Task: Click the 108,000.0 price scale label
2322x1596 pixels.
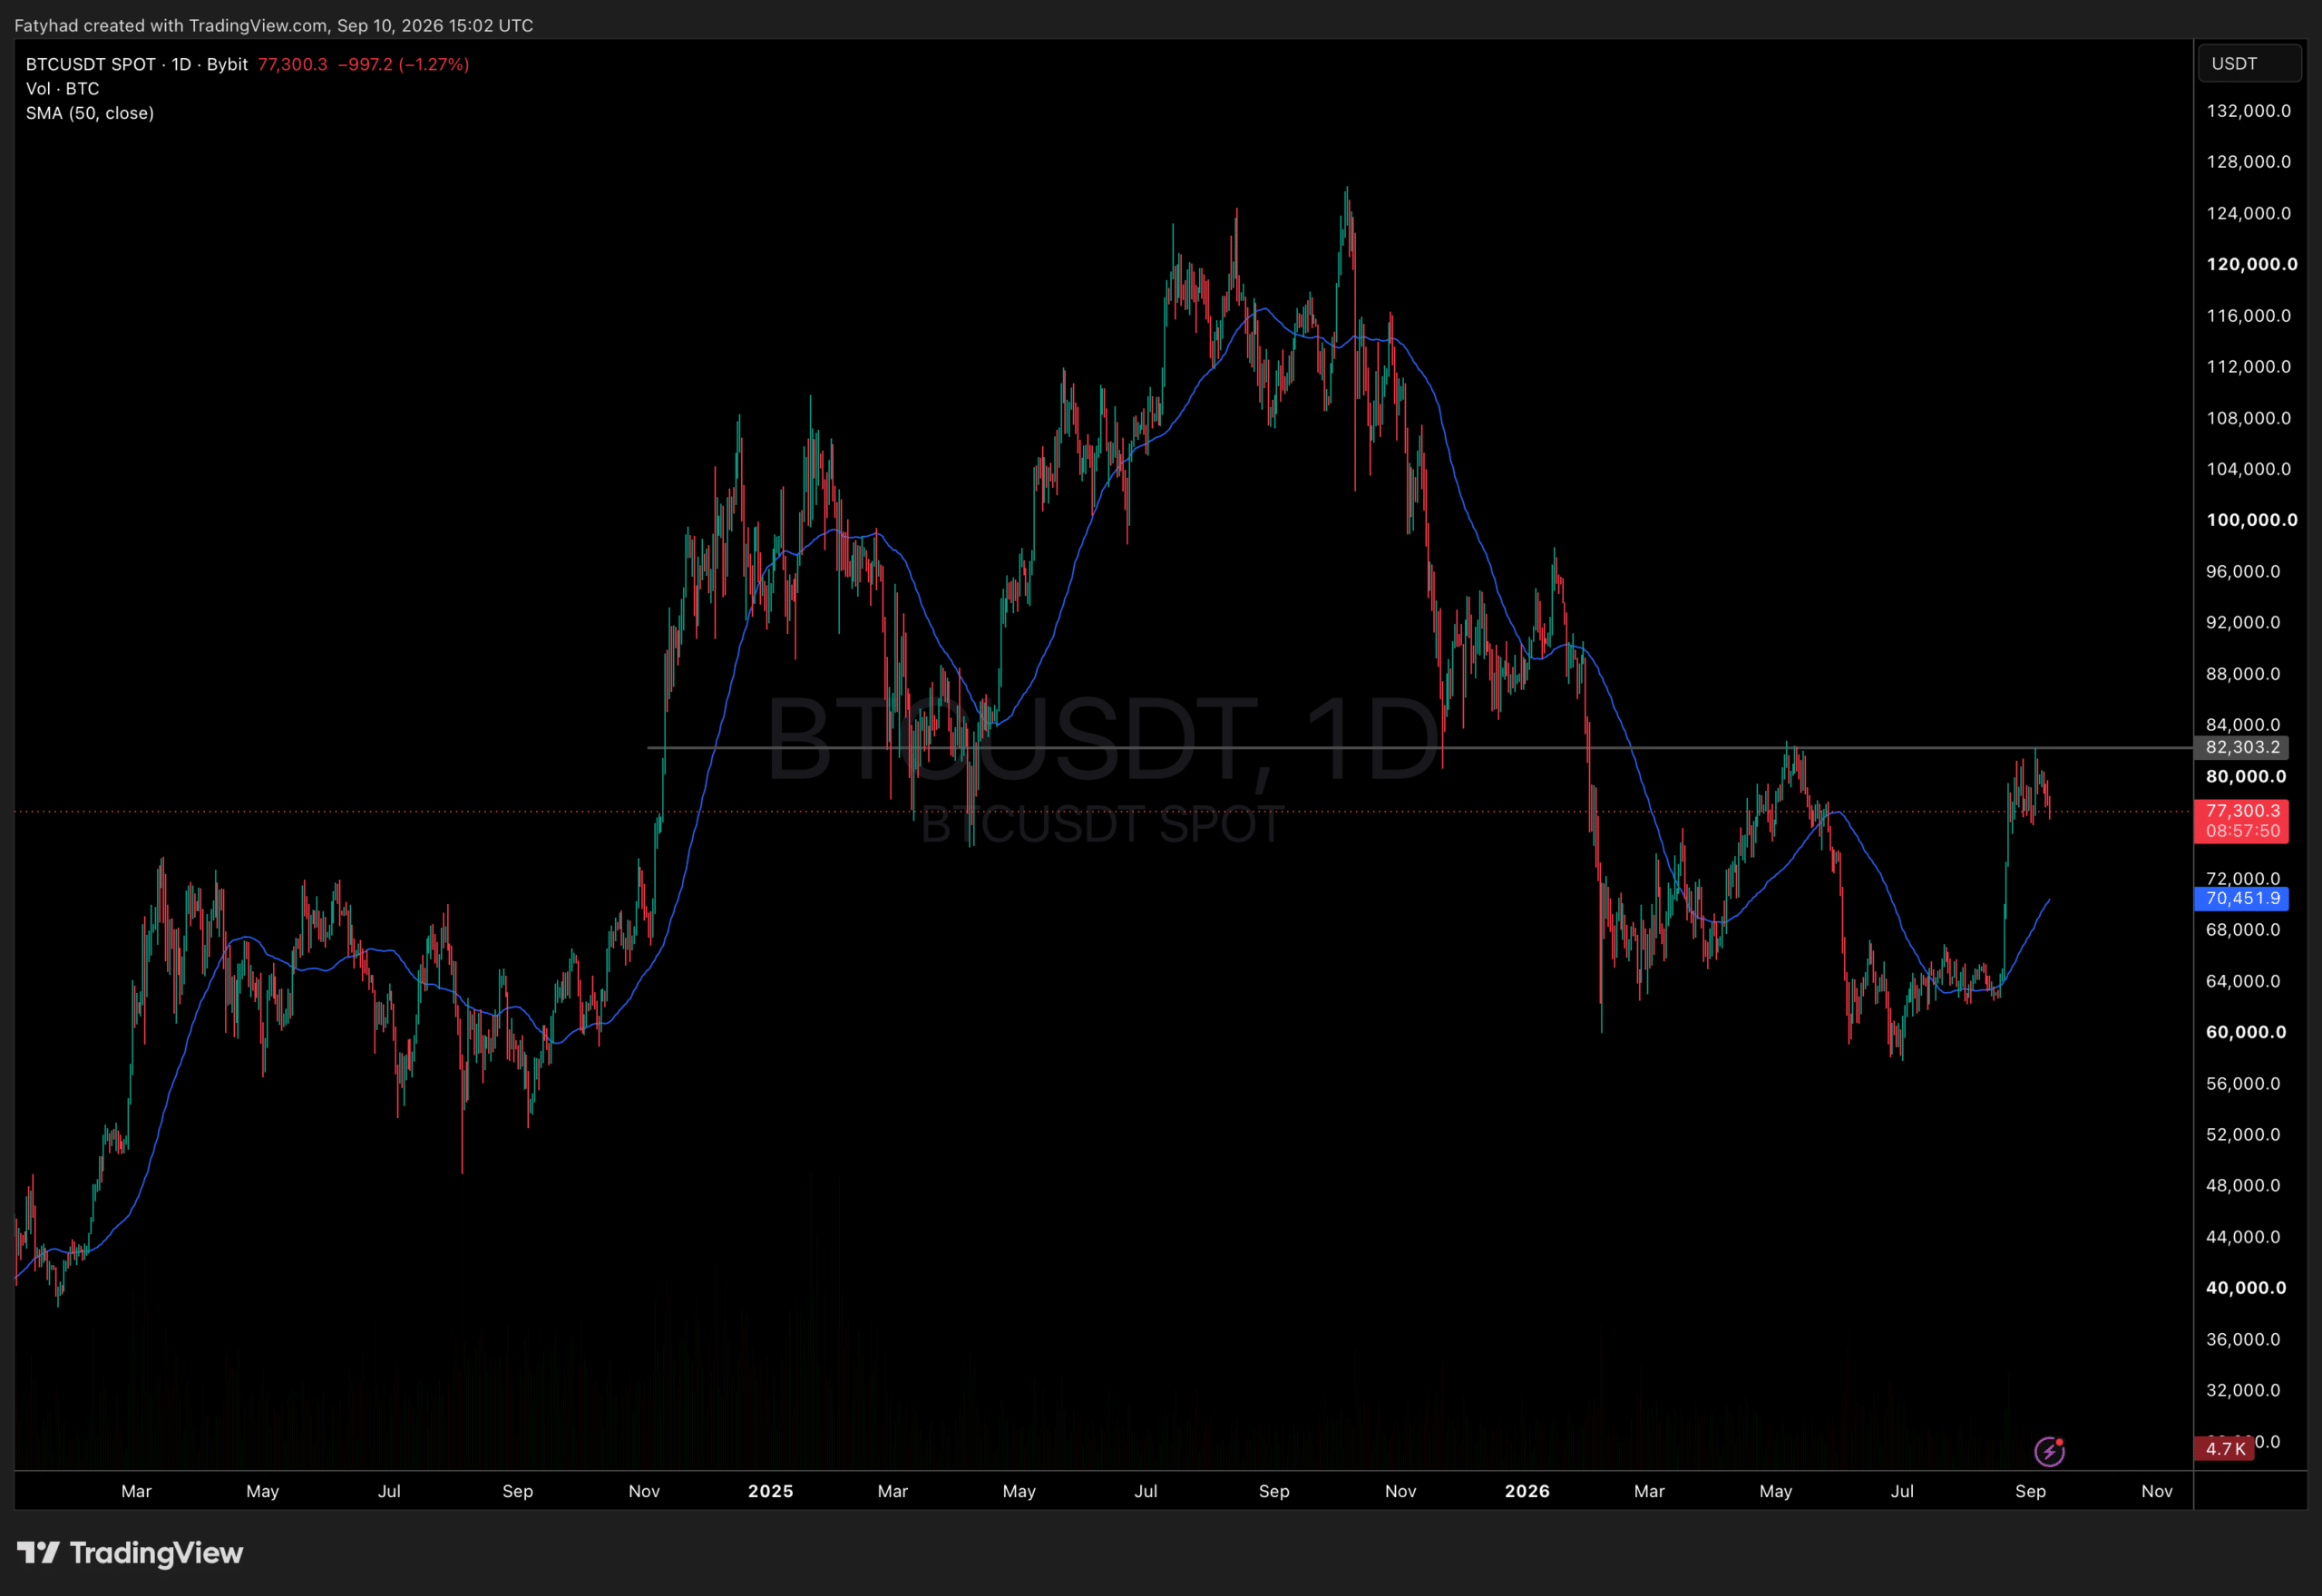Action: 2249,418
